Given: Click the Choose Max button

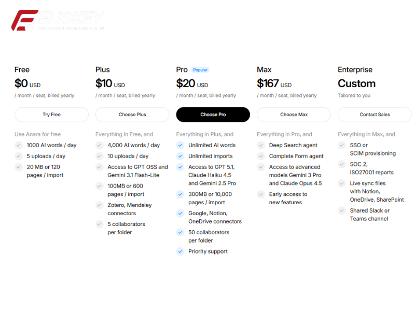Looking at the screenshot, I should coord(294,115).
